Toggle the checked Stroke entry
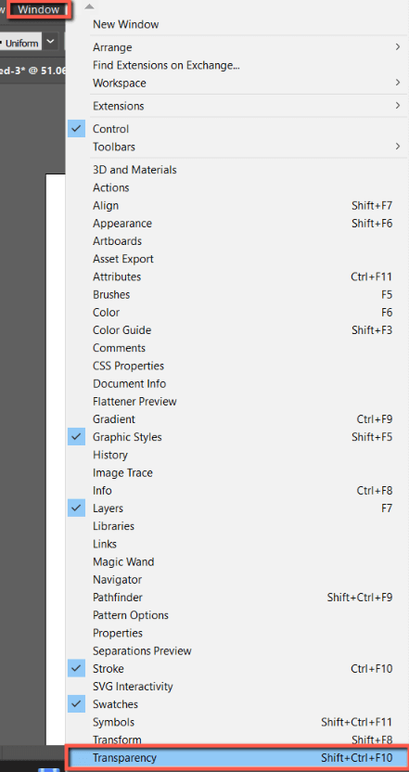The image size is (409, 772). pyautogui.click(x=237, y=669)
